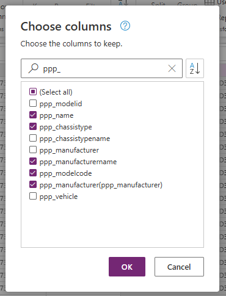Click the ppp_chassistype label text
This screenshot has height=296, width=226.
point(65,127)
